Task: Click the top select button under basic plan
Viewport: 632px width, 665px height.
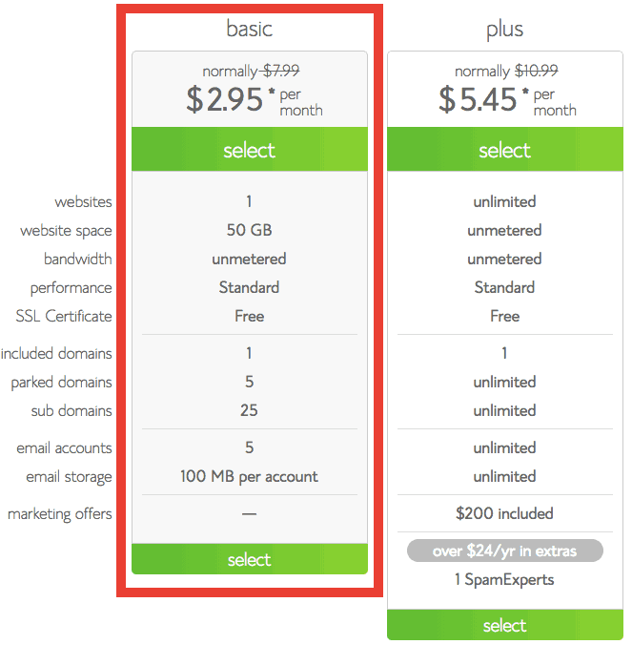Action: click(x=249, y=151)
